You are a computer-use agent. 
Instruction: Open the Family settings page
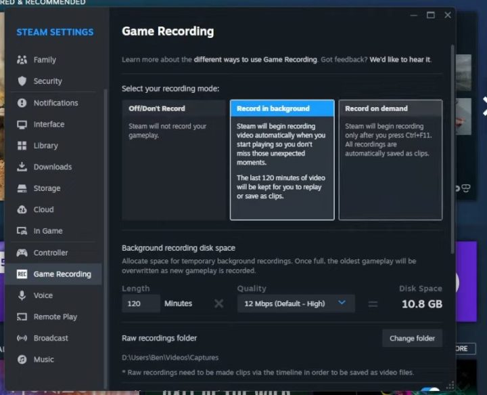(45, 60)
